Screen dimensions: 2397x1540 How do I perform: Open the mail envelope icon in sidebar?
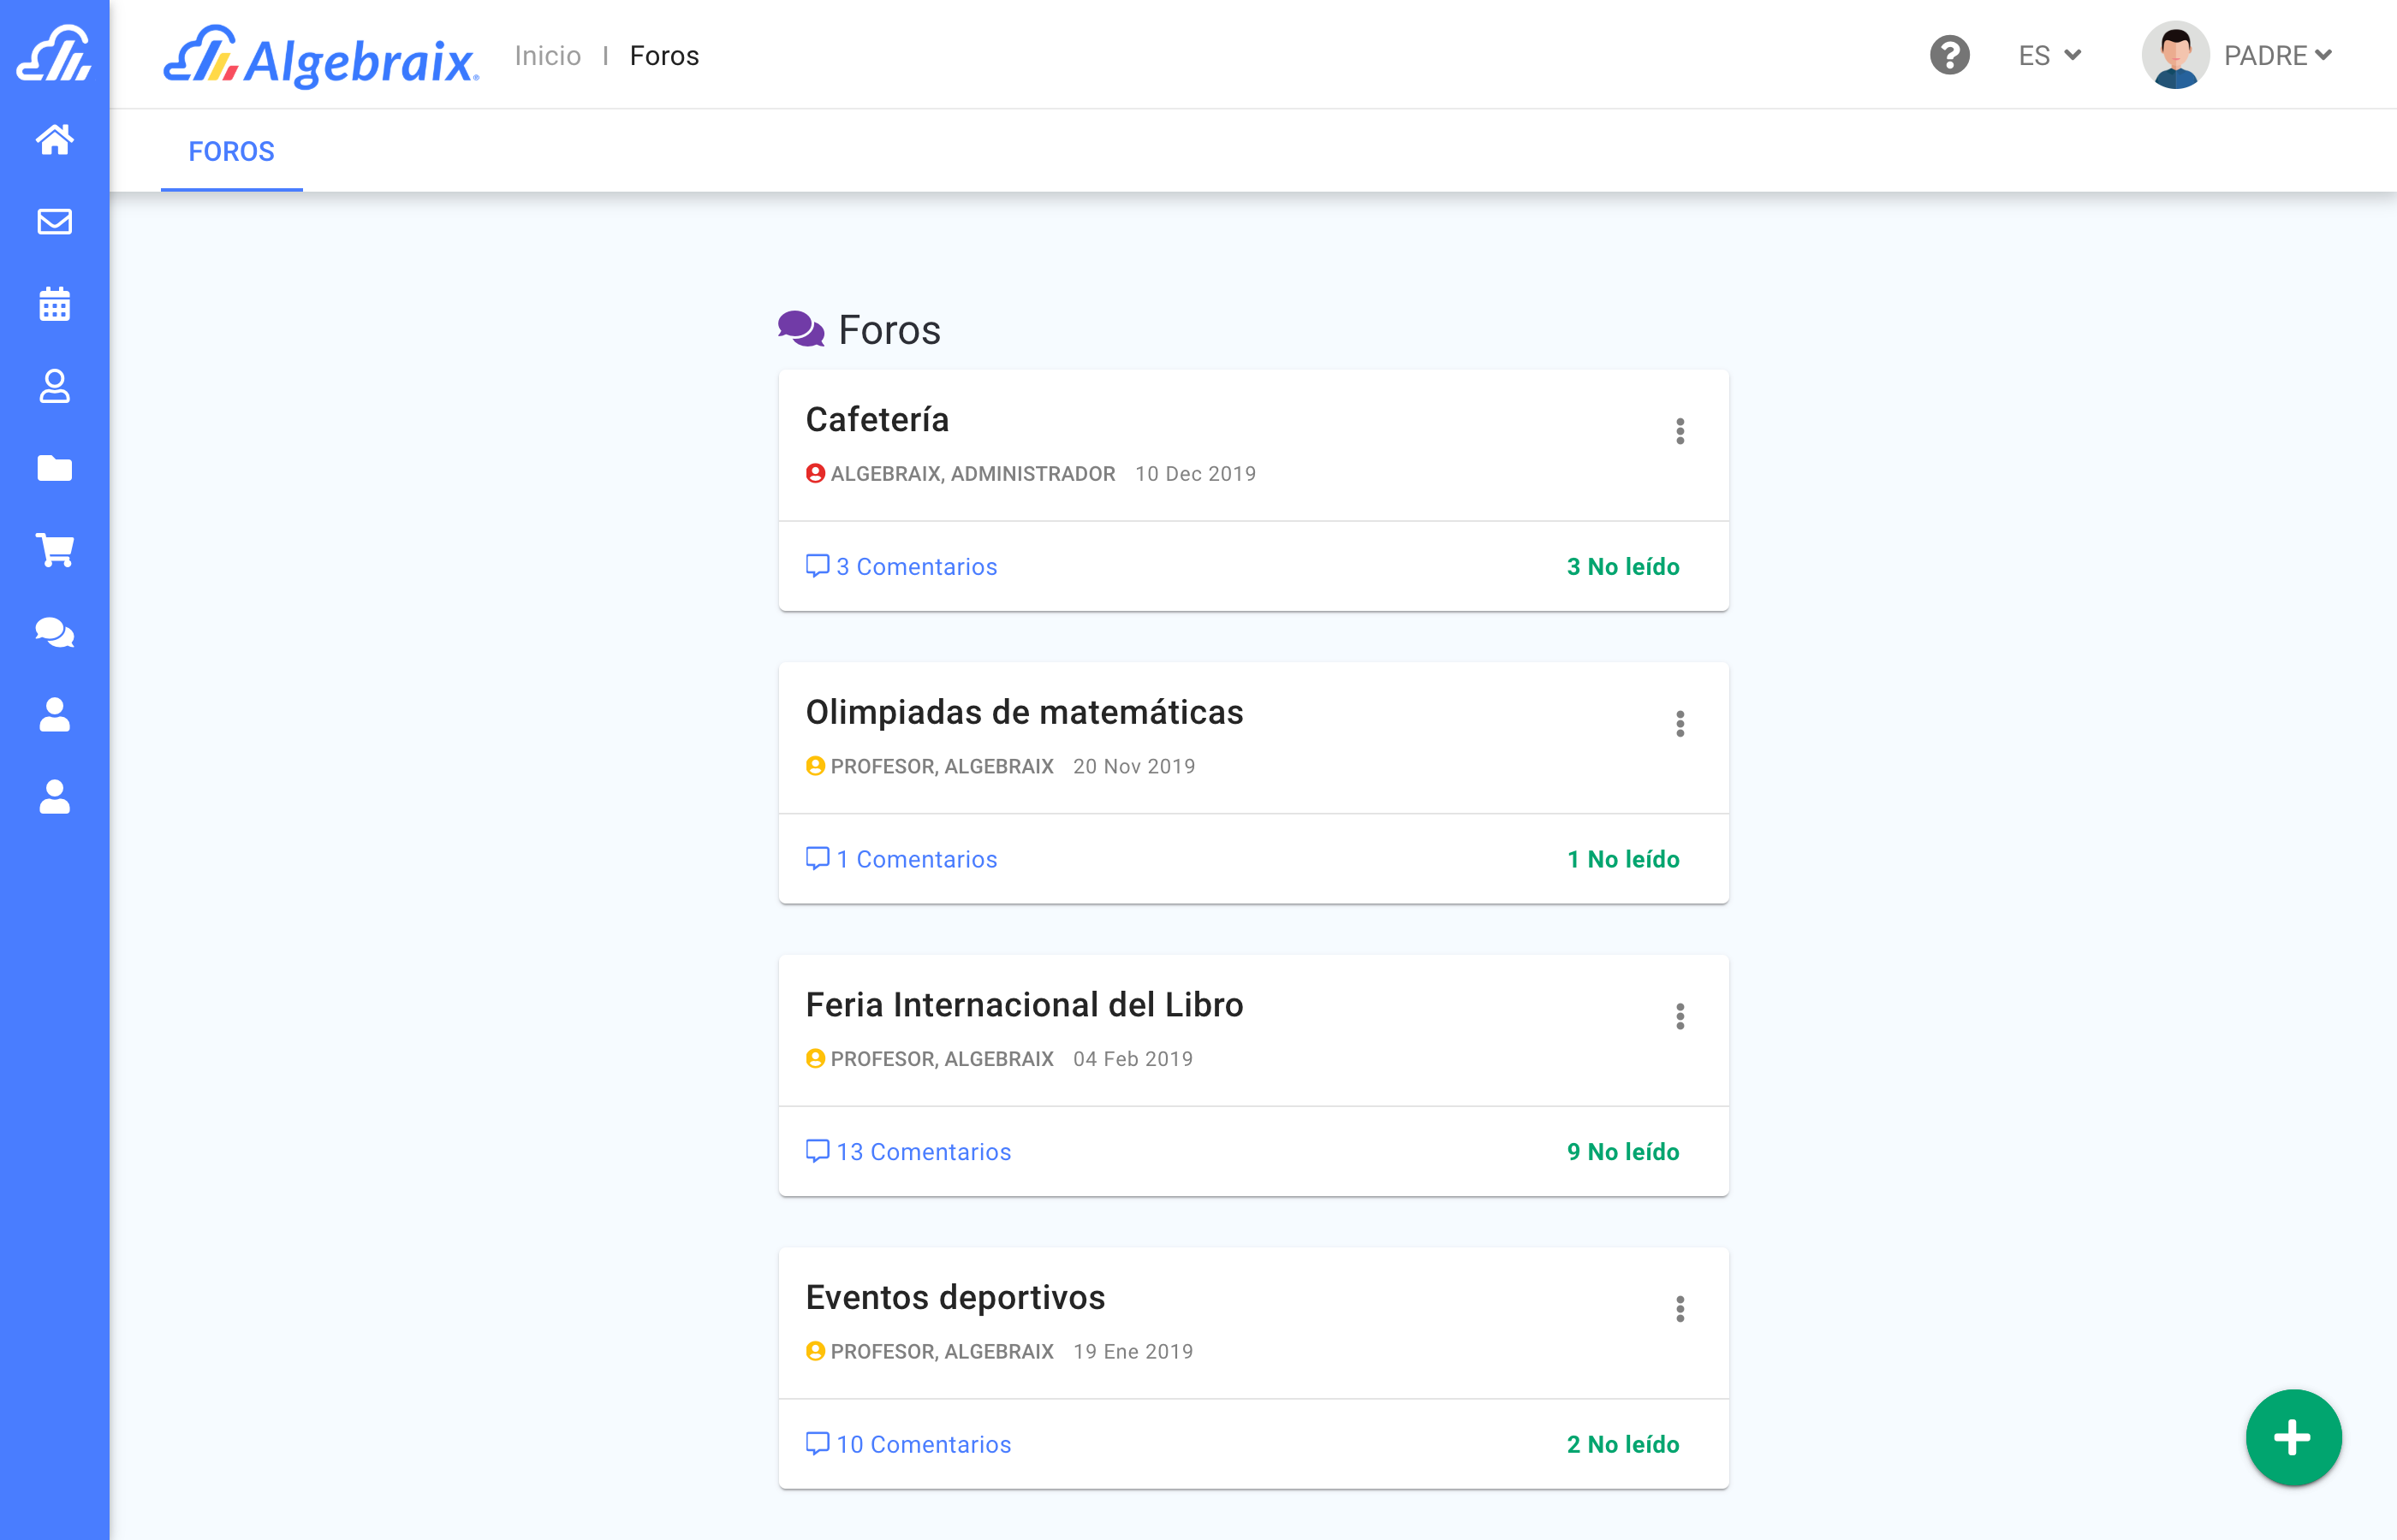pos(54,221)
